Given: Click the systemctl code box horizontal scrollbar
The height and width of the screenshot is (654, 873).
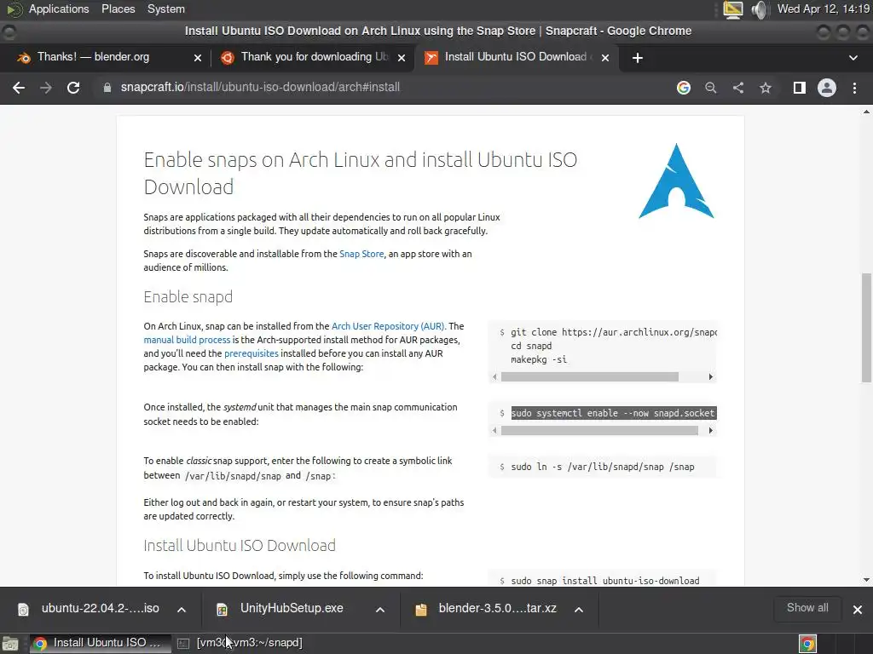Looking at the screenshot, I should coord(599,430).
